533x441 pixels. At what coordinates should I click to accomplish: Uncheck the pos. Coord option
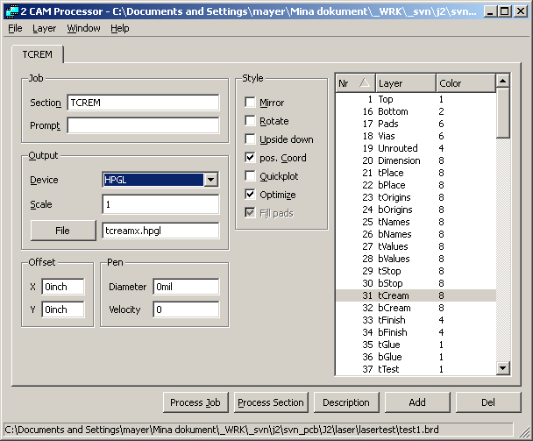250,158
